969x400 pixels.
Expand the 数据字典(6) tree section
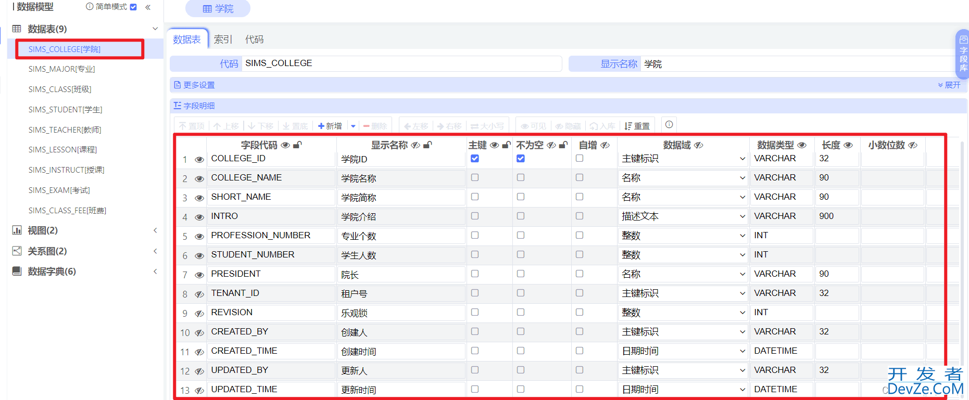pos(155,271)
